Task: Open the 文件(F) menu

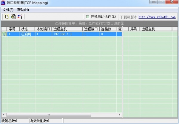Action: tap(8, 10)
